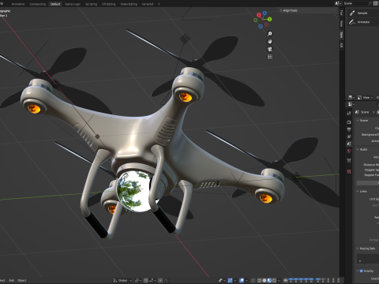The width and height of the screenshot is (379, 284).
Task: Open the Global transform orientation dropdown
Action: click(x=122, y=280)
